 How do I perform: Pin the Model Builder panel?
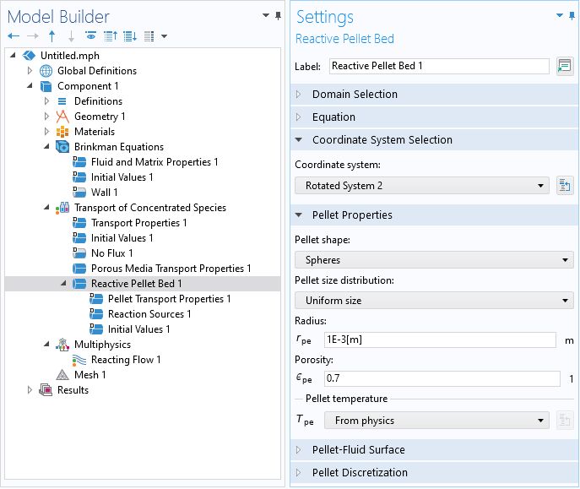(x=279, y=16)
